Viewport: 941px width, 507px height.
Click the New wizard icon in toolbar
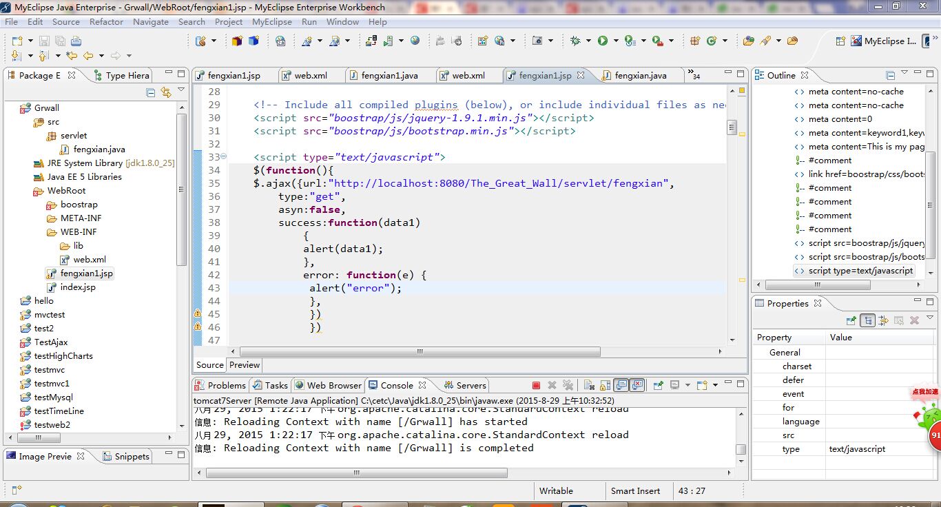pyautogui.click(x=17, y=41)
